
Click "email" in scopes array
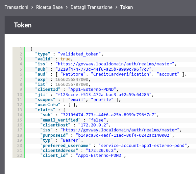(x=77, y=100)
